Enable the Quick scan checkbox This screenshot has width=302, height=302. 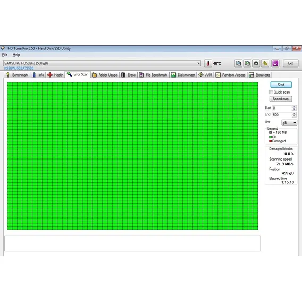click(271, 92)
